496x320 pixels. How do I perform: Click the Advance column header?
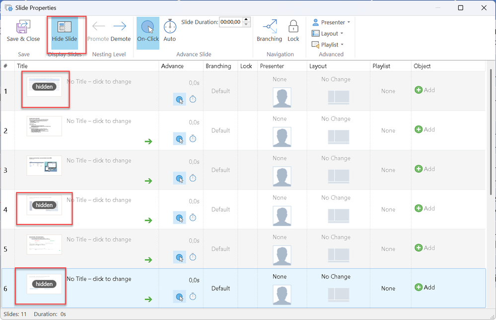172,66
